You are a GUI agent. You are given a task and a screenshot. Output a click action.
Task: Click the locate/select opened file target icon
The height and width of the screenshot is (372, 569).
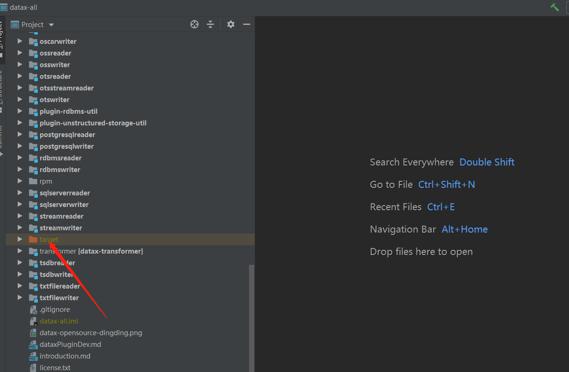(x=194, y=24)
